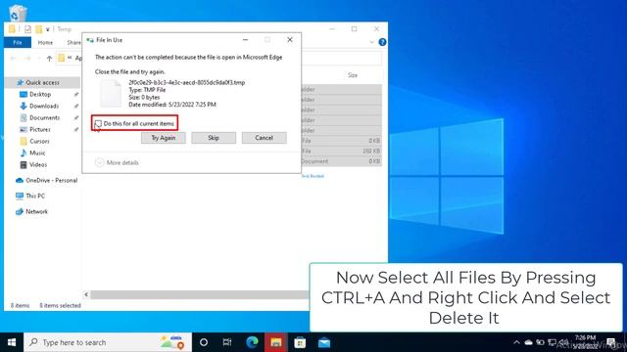Click New folder quick access icon
Image resolution: width=627 pixels, height=352 pixels.
pyautogui.click(x=39, y=29)
